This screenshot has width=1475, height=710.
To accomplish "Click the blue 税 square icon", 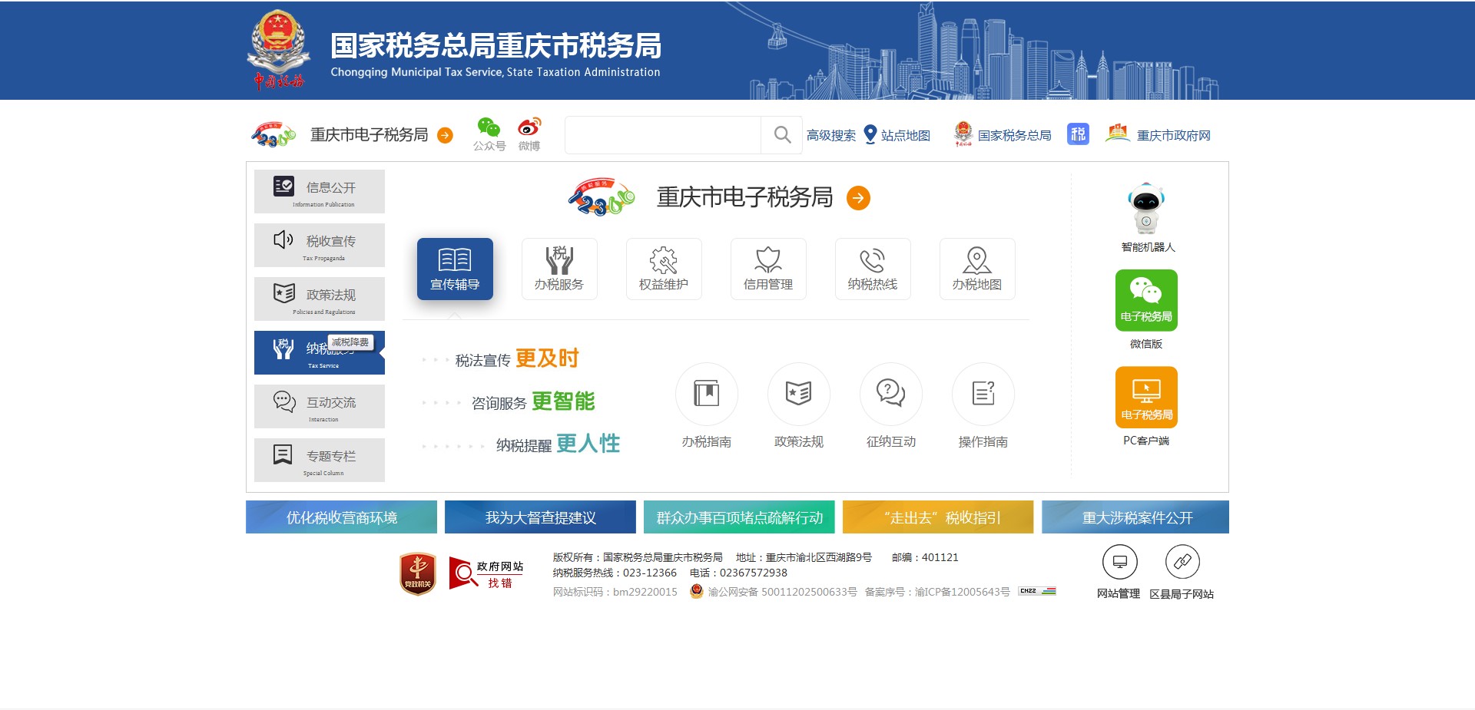I will click(1078, 134).
